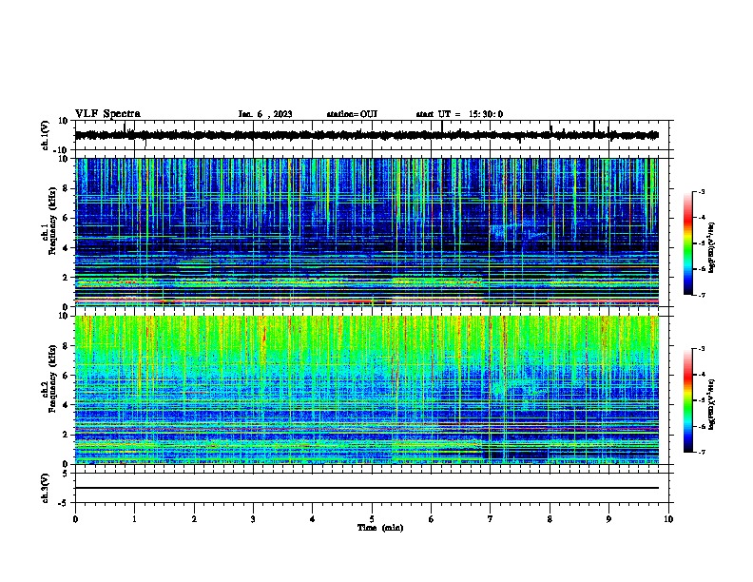Screen dimensions: 753x582
Task: Click the "VLF Spectra" plot title
Action: tap(107, 114)
